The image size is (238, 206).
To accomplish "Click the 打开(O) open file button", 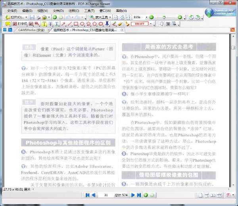I will (x=15, y=17).
